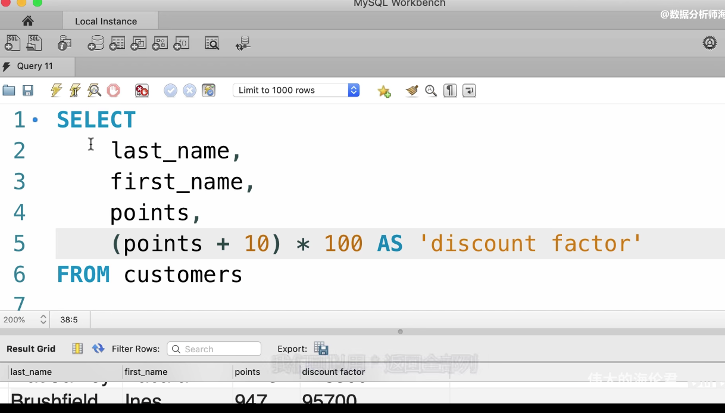Sort by the last_name column header
Screen dimensions: 725x413
65,372
